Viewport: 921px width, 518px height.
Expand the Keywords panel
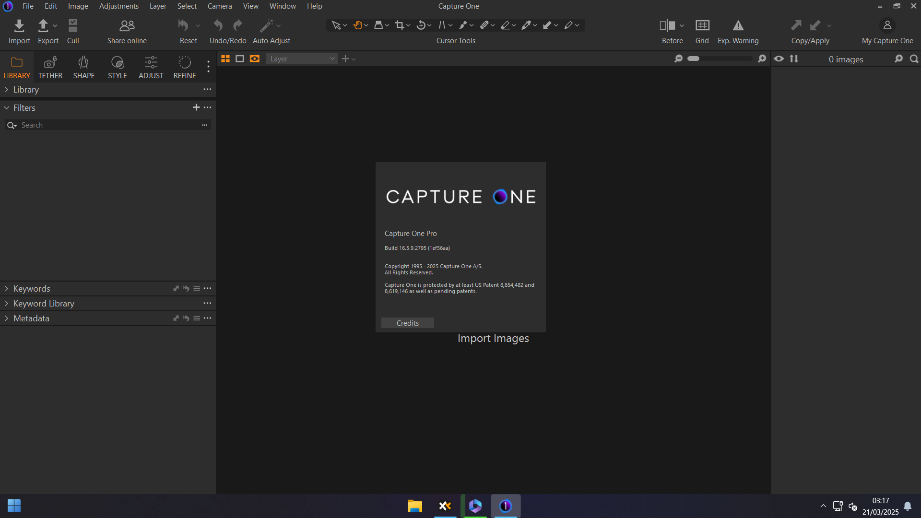6,289
